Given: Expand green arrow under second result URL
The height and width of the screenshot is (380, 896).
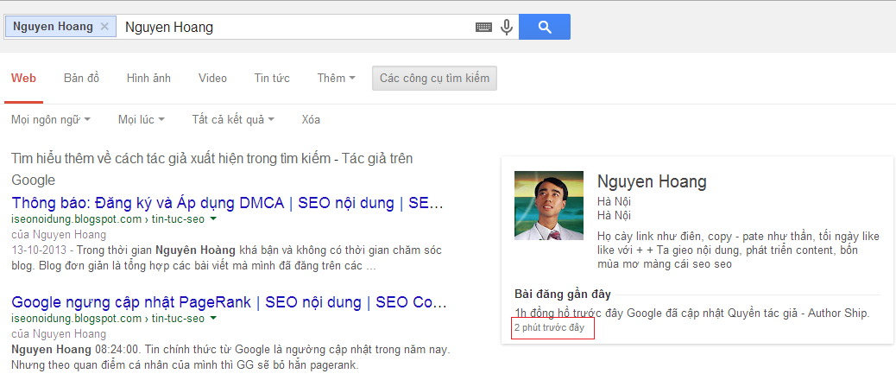Looking at the screenshot, I should click(212, 318).
